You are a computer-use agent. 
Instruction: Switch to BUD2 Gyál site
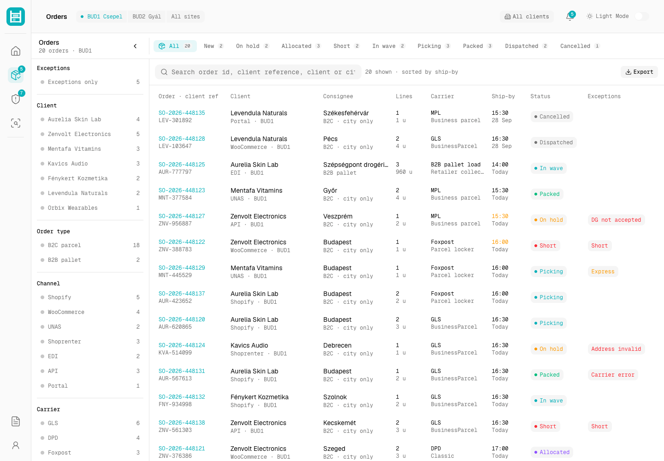[147, 17]
